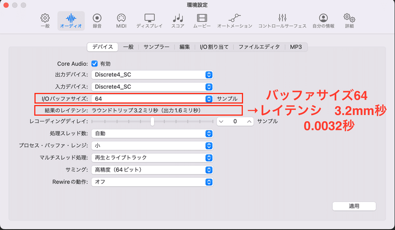
Task: Open the MIDI preferences icon
Action: pyautogui.click(x=121, y=21)
